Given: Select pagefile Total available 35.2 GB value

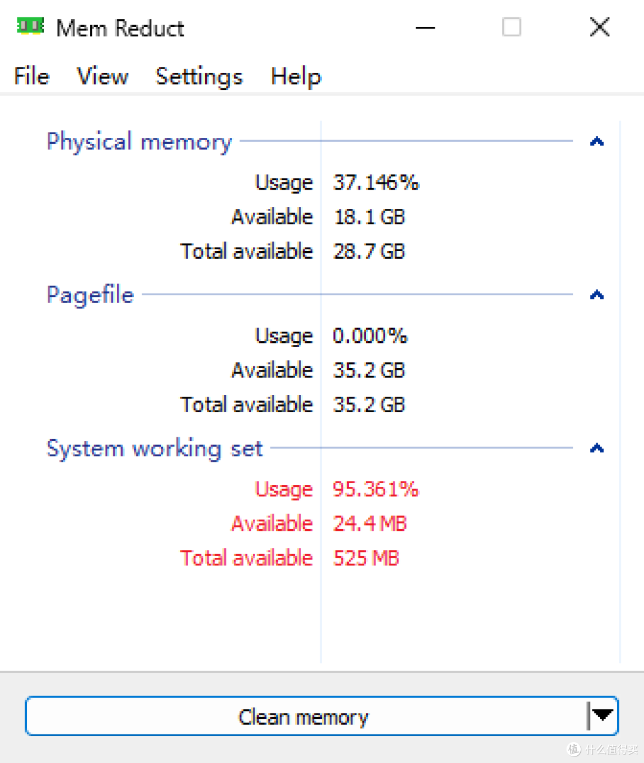Looking at the screenshot, I should click(369, 404).
